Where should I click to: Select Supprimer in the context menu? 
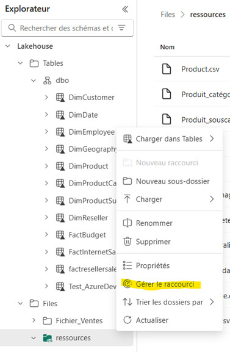170,242
